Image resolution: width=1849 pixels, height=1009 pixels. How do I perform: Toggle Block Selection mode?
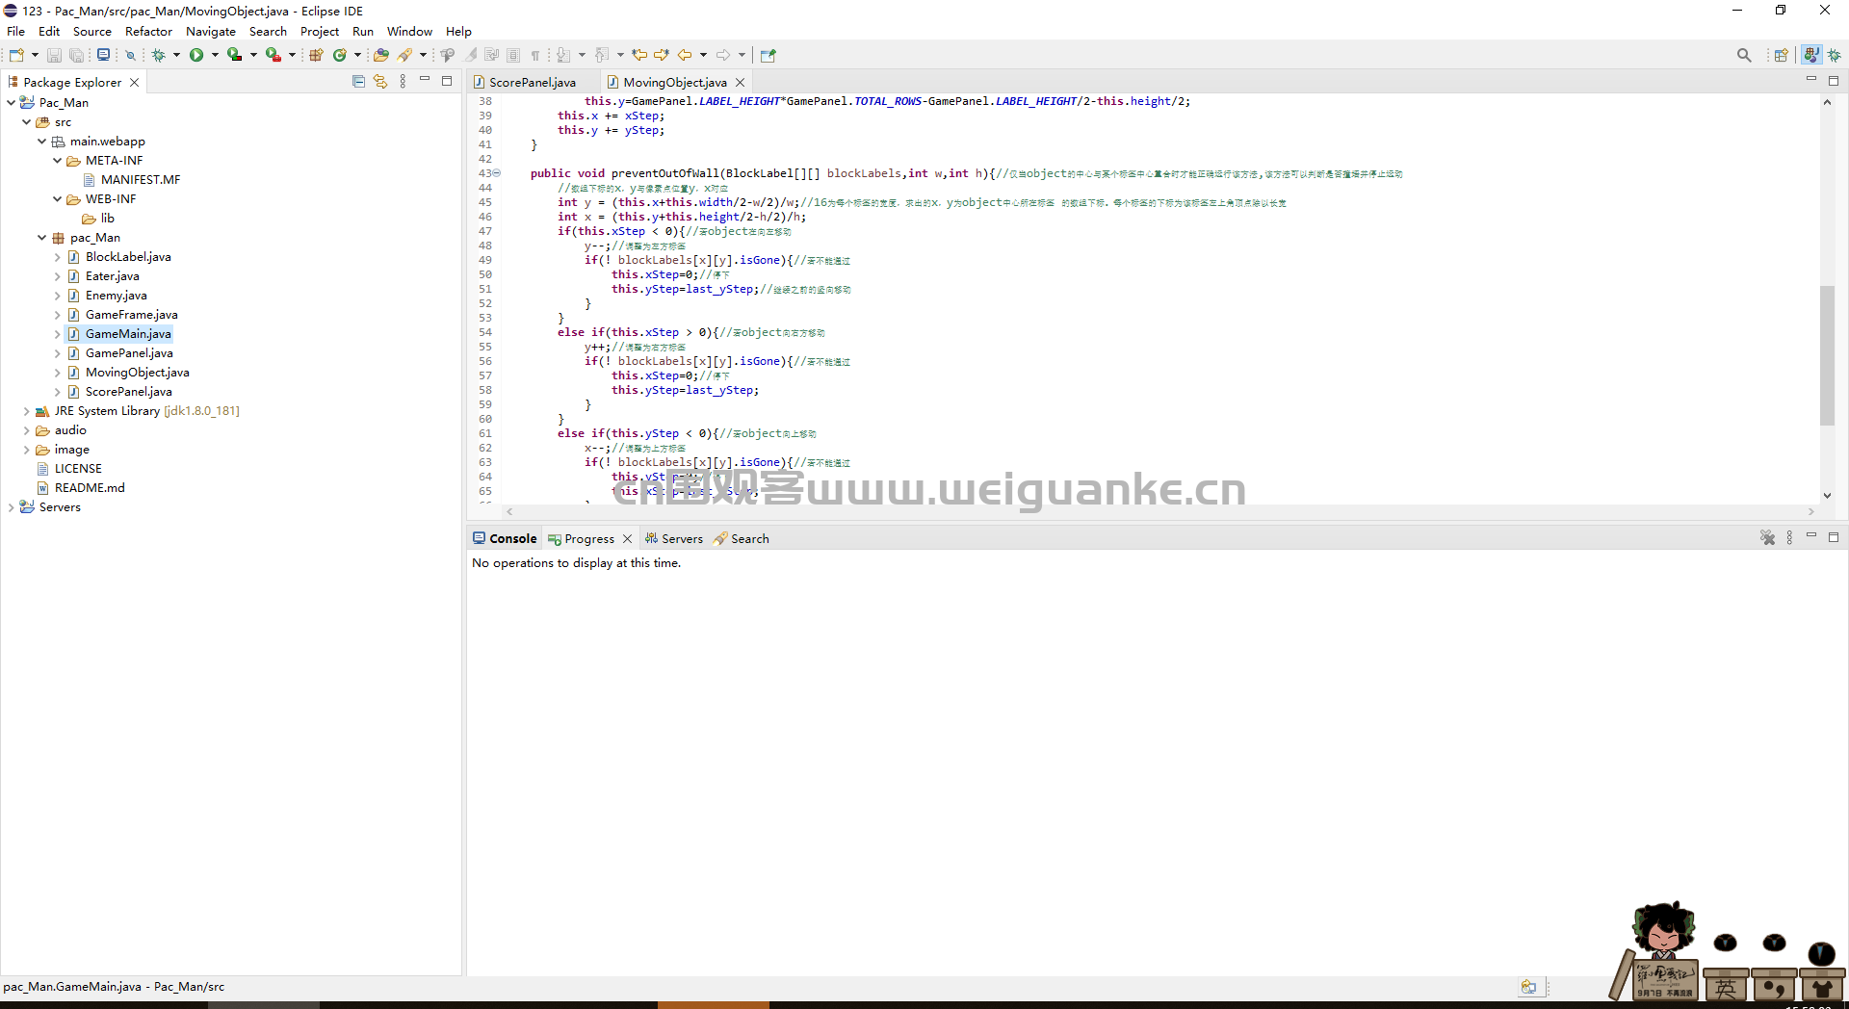[513, 55]
